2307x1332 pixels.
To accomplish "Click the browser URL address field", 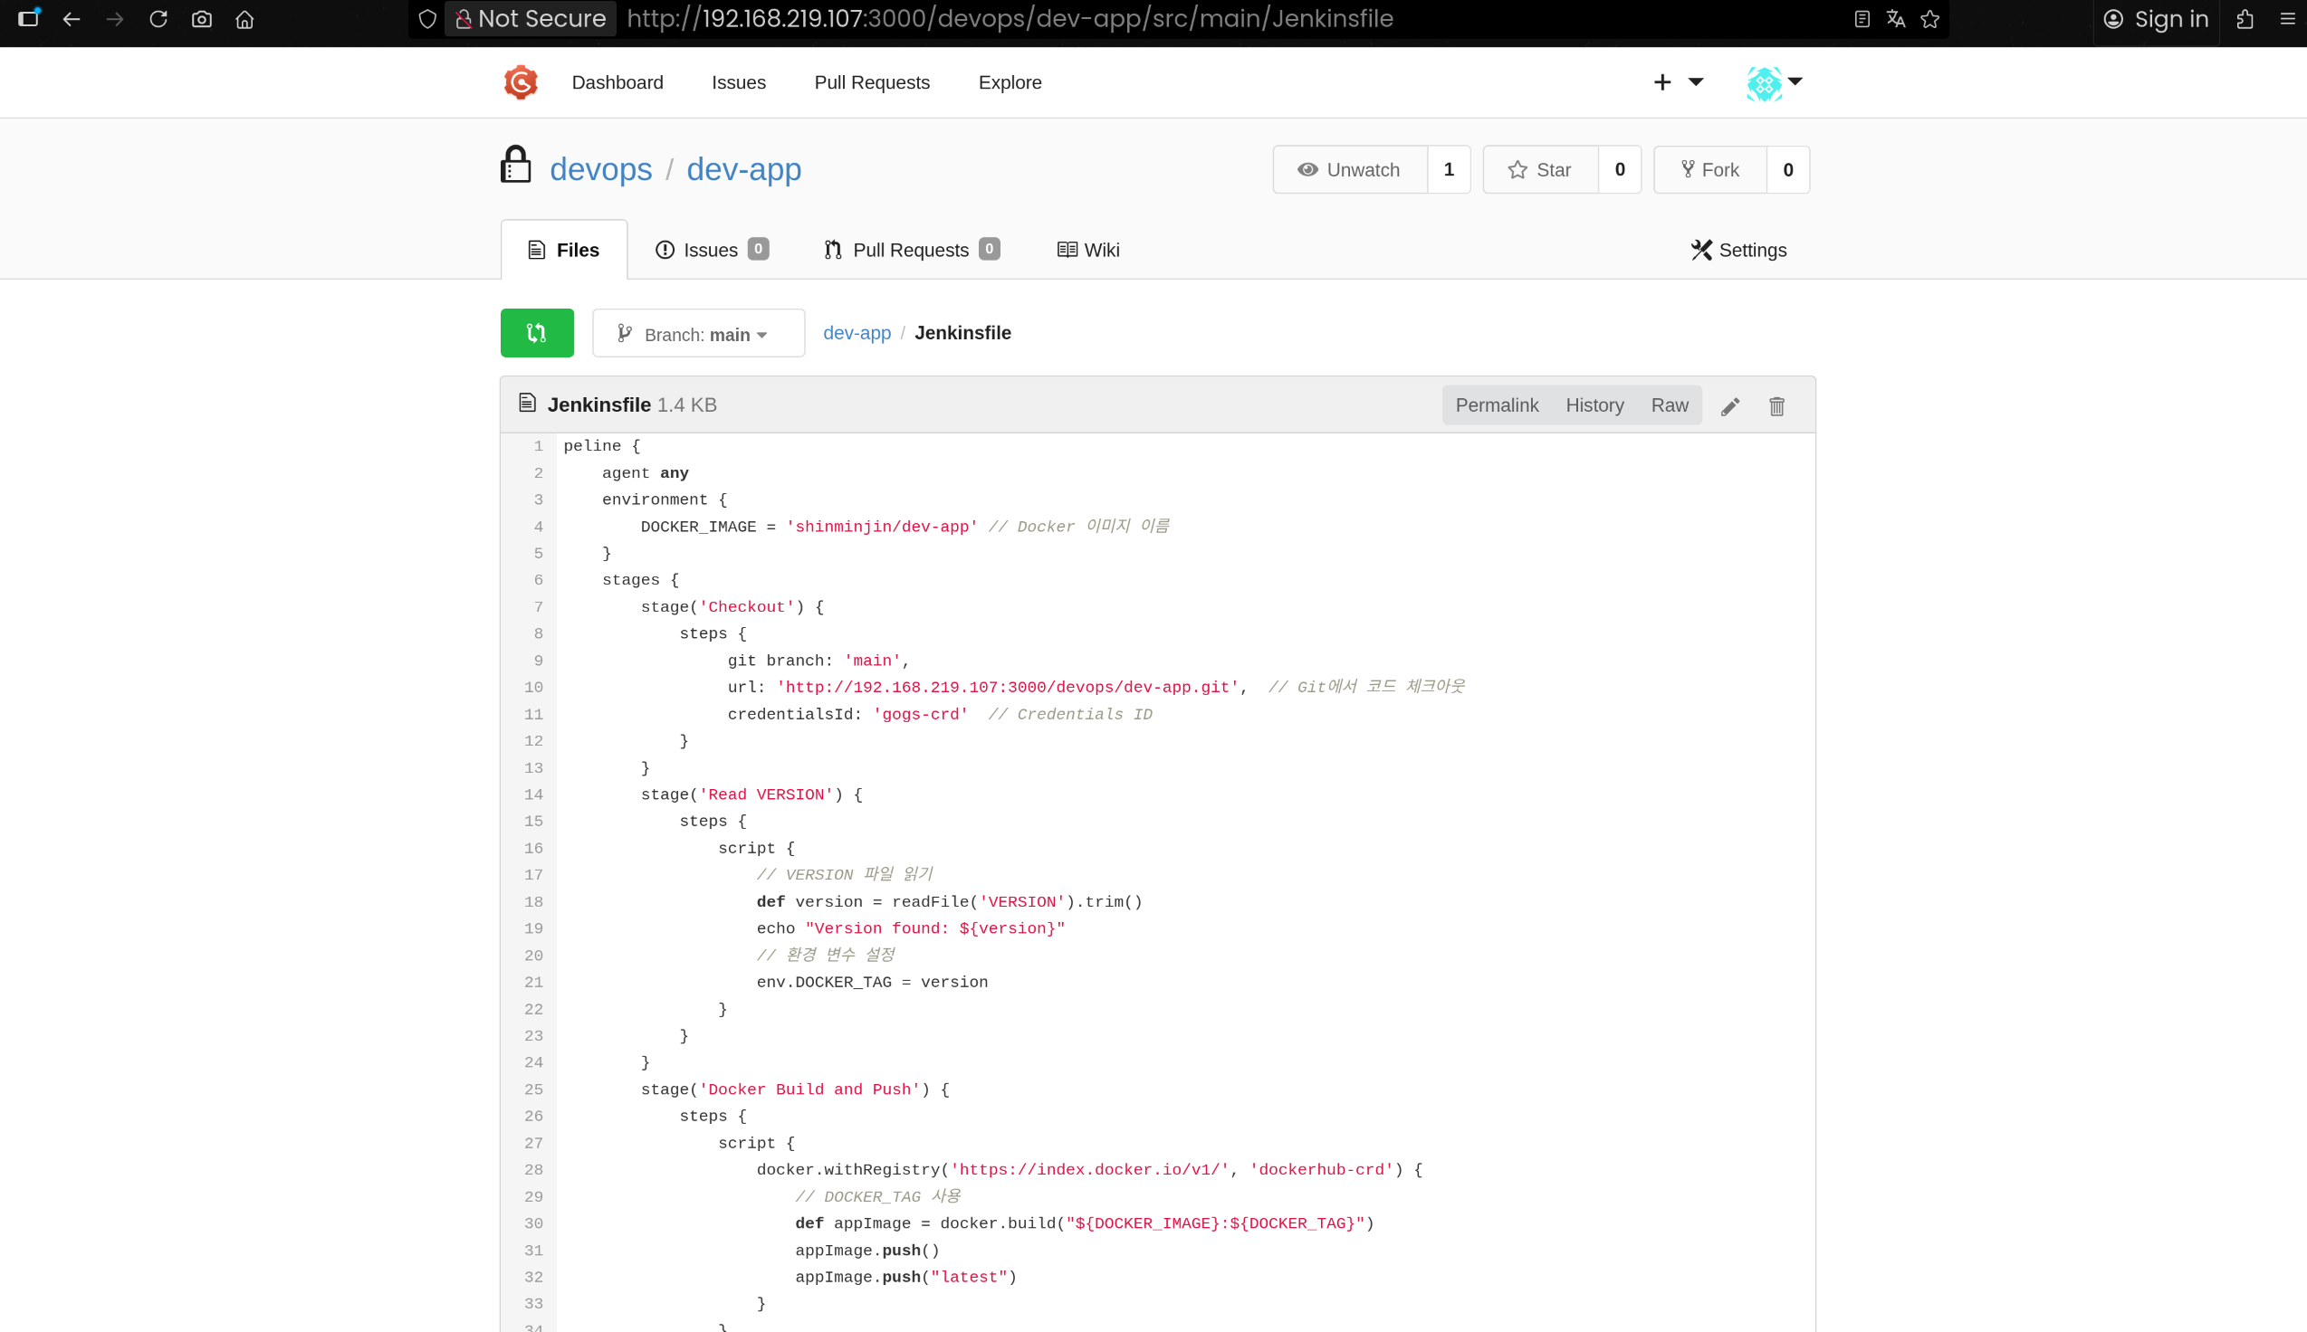I will [1007, 19].
